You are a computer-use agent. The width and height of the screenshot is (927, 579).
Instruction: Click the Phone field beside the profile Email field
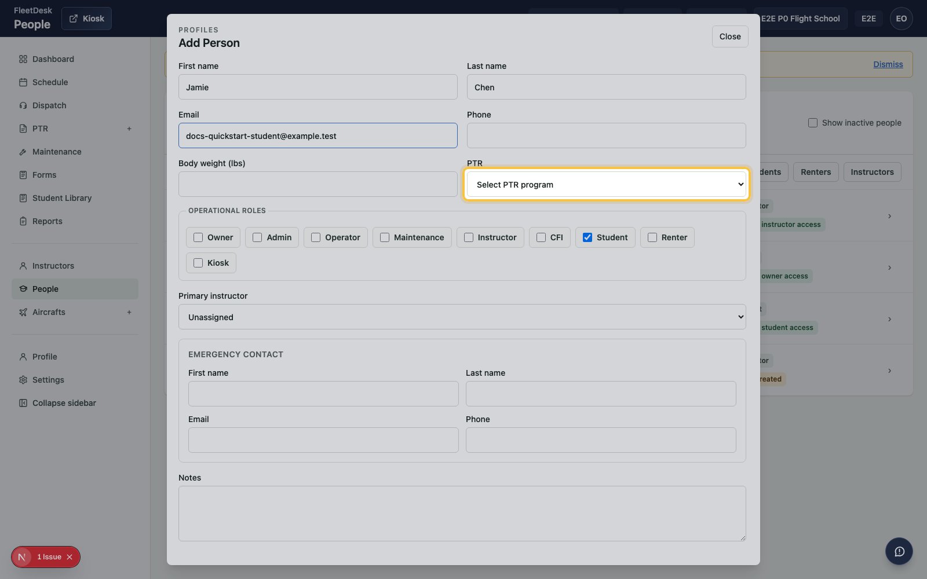[x=607, y=135]
